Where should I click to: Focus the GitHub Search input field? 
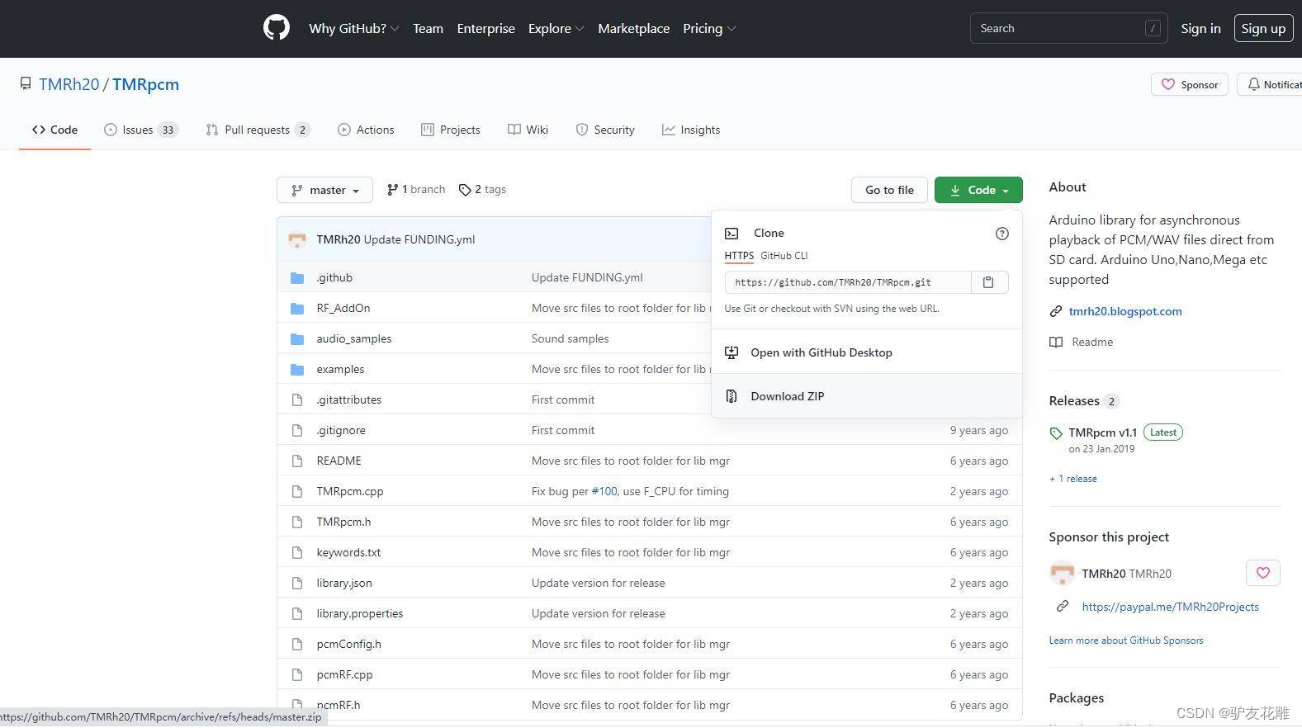1068,28
